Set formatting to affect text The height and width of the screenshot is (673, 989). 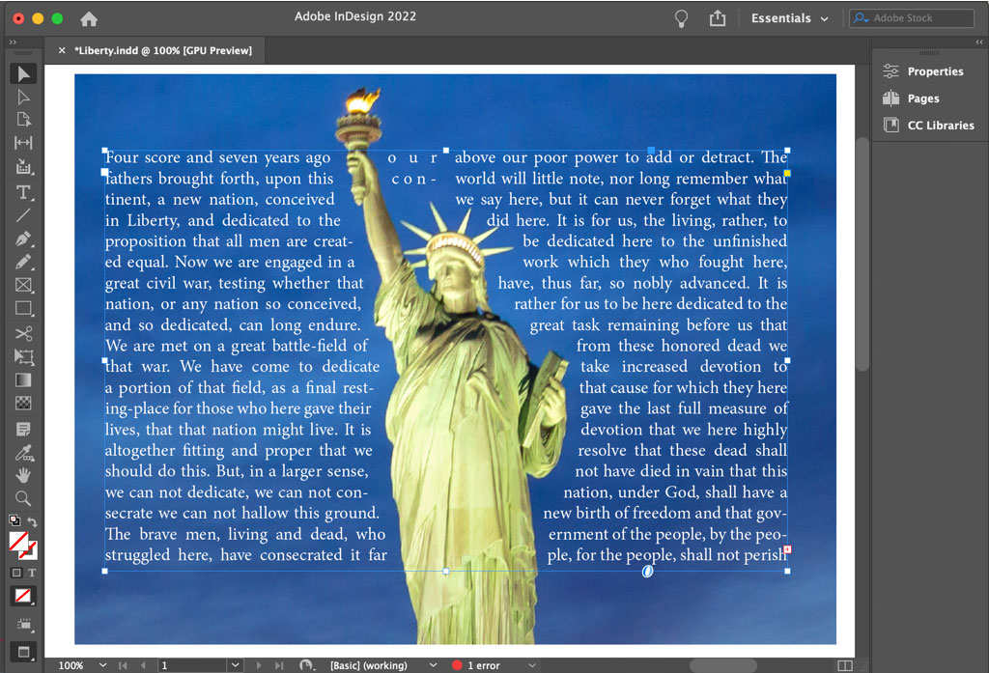(32, 573)
